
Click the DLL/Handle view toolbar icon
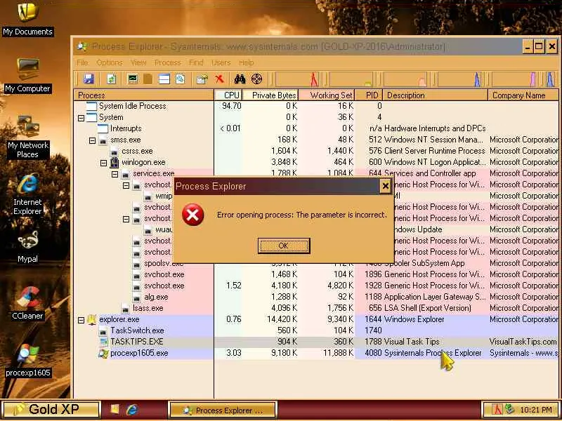[x=181, y=79]
